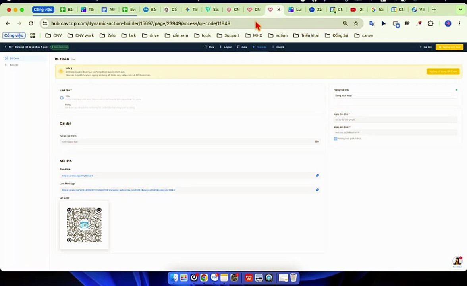Open the Công việc bookmark button
Viewport: 467px width, 286px height.
(x=14, y=35)
